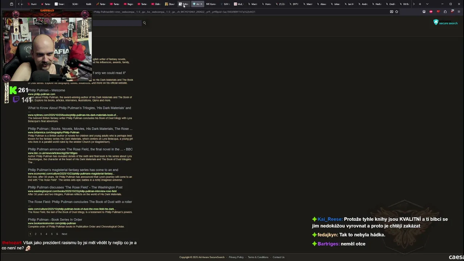Switch to the SCAN tab

coord(74,4)
